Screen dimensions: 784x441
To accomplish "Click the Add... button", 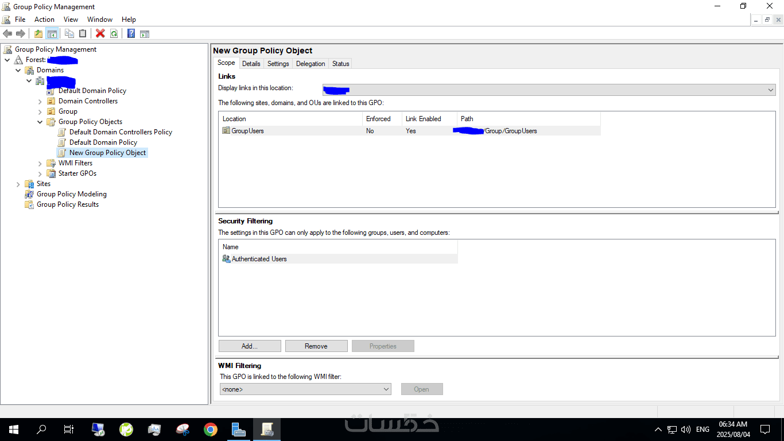I will pyautogui.click(x=250, y=346).
